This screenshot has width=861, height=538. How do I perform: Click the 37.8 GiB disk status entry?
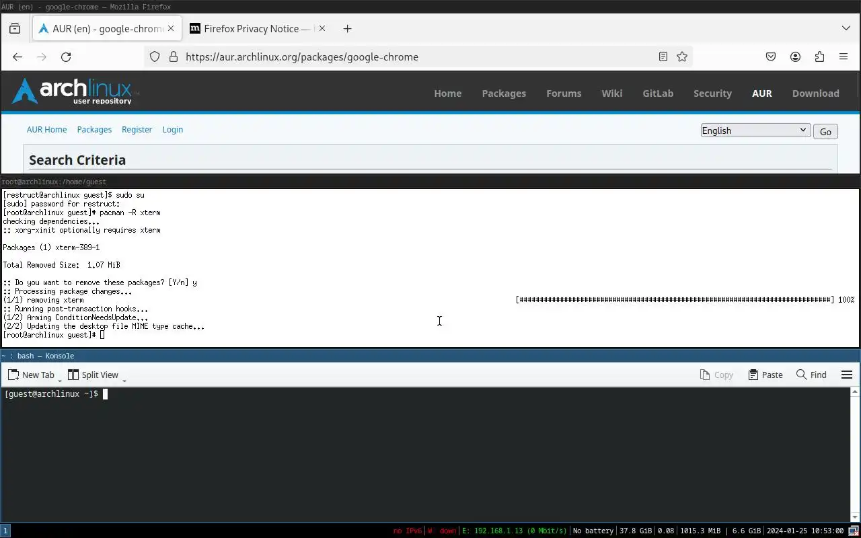click(x=635, y=531)
